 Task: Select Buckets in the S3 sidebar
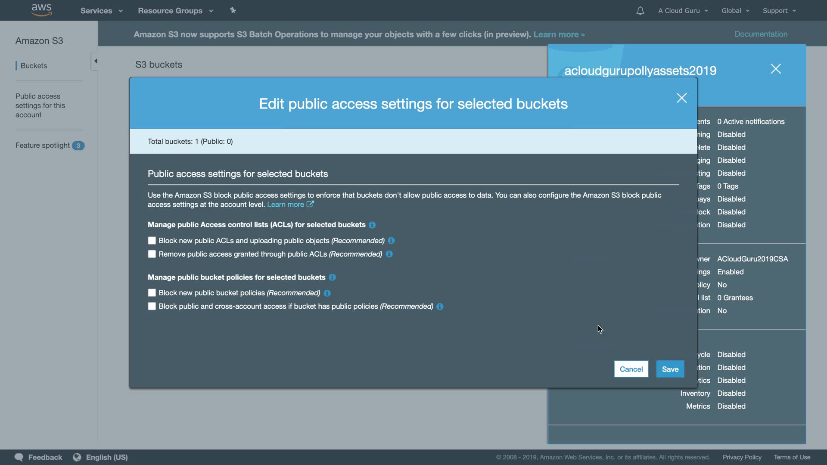(x=34, y=65)
